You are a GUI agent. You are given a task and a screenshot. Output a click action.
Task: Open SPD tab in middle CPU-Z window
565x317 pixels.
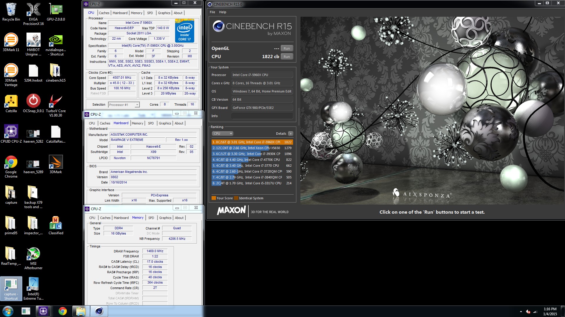151,123
